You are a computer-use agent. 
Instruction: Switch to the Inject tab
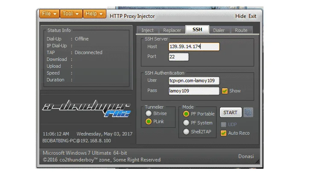(147, 30)
